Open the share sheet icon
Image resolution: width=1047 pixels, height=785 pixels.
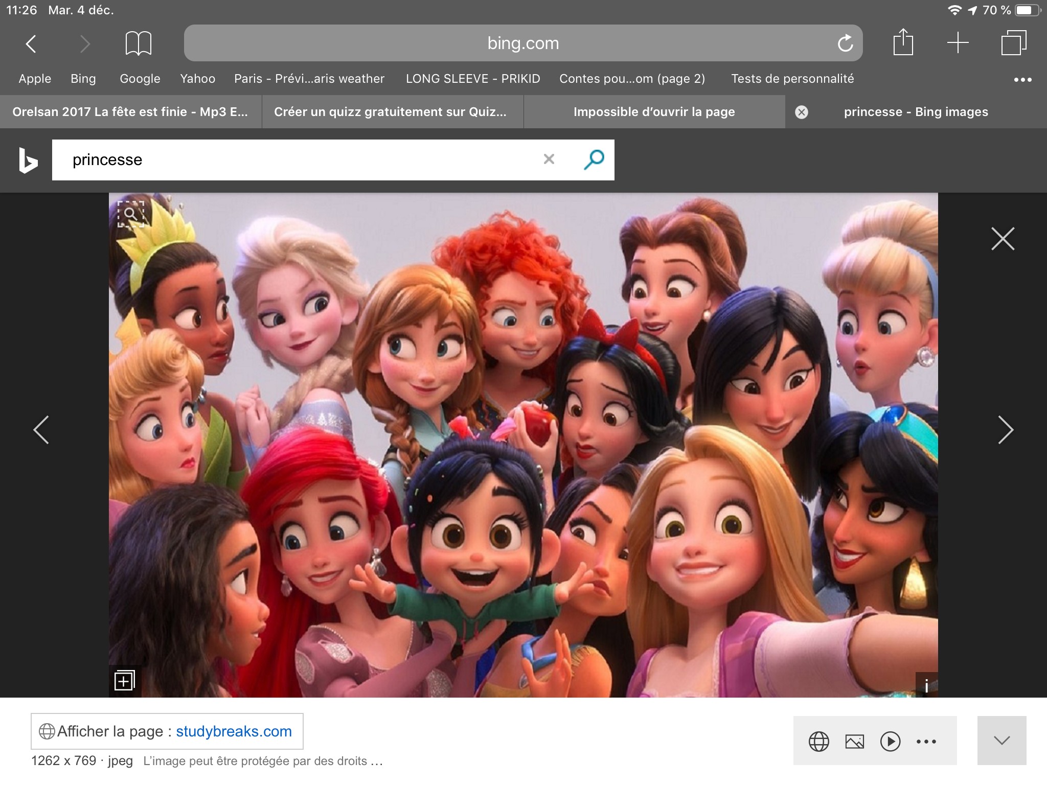point(903,42)
